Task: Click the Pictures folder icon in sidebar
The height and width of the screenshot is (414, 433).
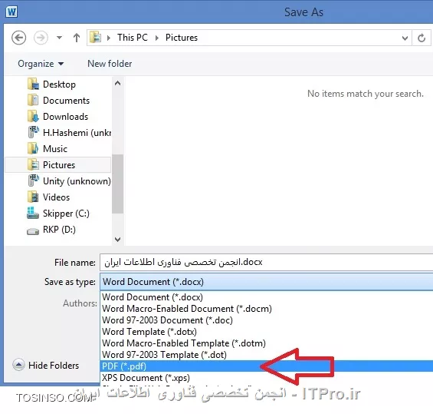Action: click(33, 164)
